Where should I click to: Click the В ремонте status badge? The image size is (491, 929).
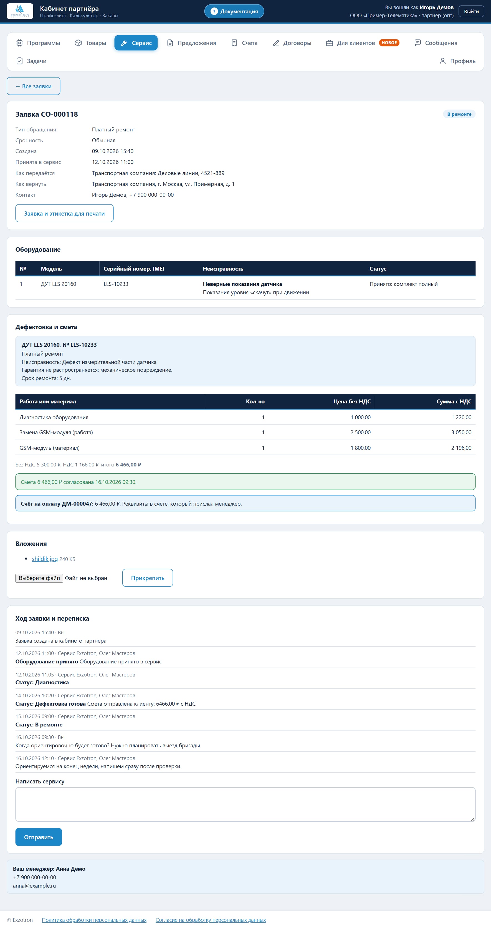(x=459, y=114)
